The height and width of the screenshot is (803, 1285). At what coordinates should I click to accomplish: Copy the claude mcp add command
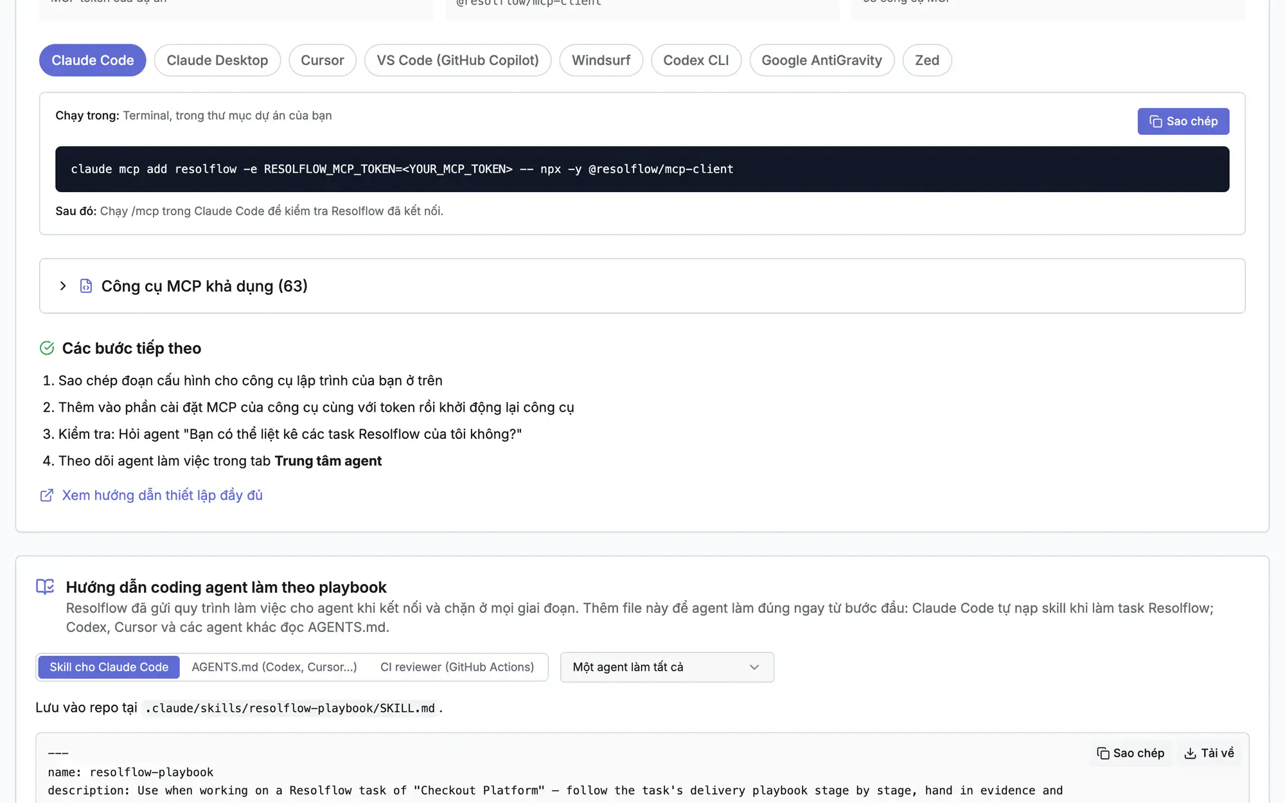point(1183,121)
